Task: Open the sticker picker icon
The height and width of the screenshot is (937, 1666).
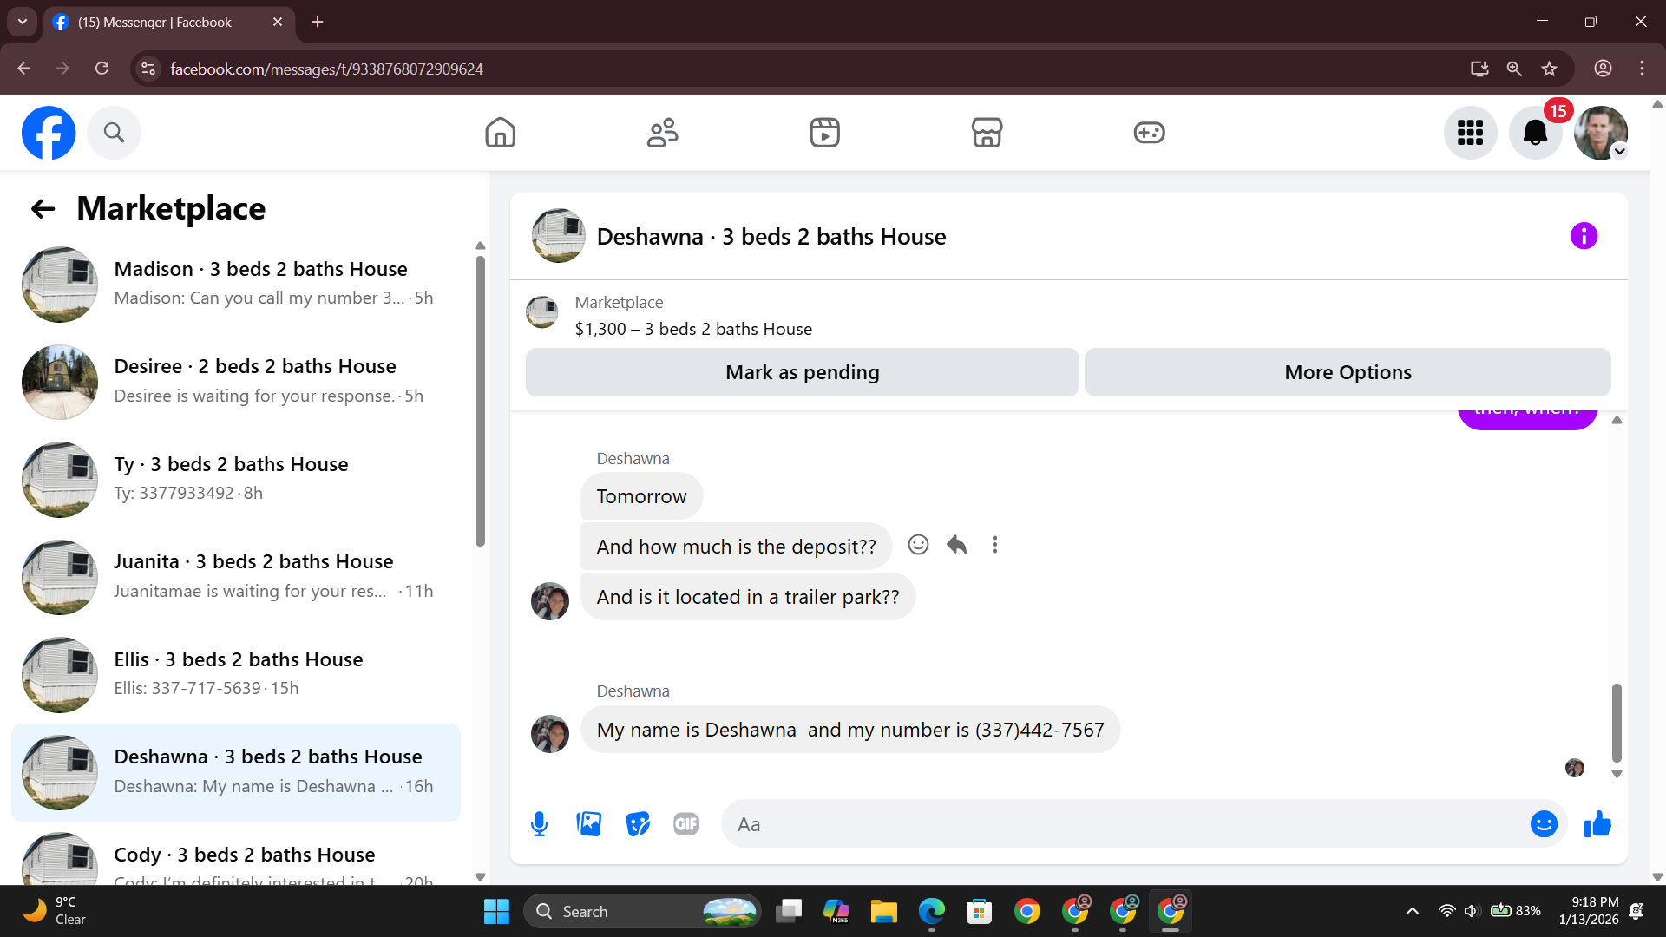Action: (638, 824)
